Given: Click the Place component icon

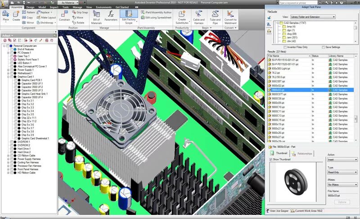Looking at the screenshot, I should [6, 16].
